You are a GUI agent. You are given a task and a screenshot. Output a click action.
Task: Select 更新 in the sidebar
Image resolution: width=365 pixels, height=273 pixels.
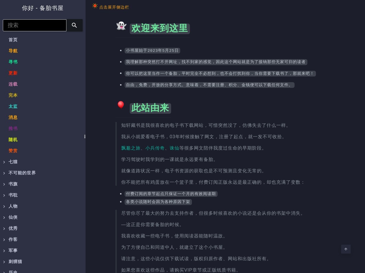pos(13,73)
